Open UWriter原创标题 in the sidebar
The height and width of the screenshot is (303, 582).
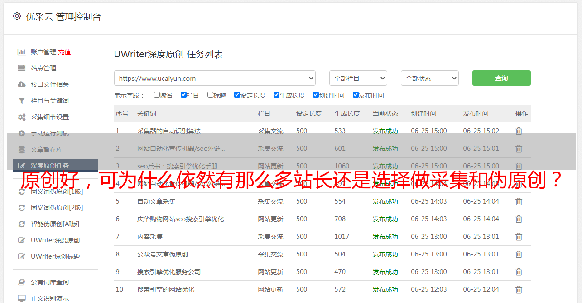point(55,256)
